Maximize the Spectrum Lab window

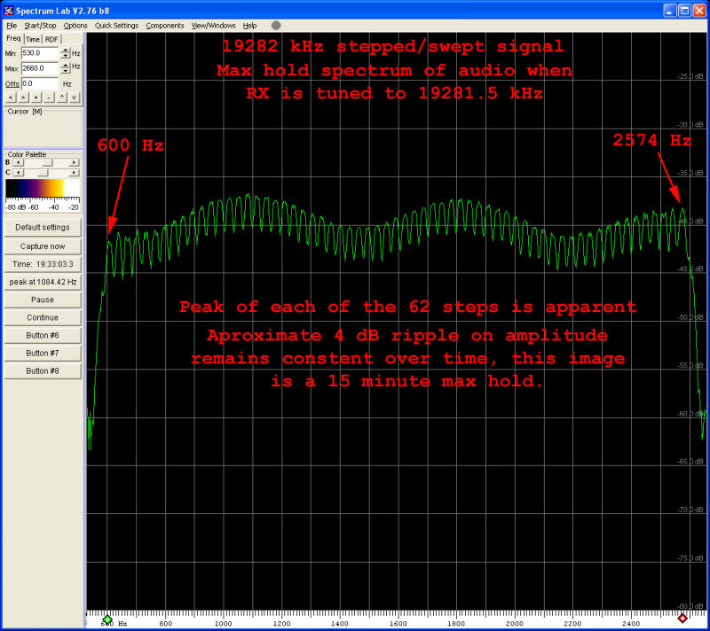point(685,11)
